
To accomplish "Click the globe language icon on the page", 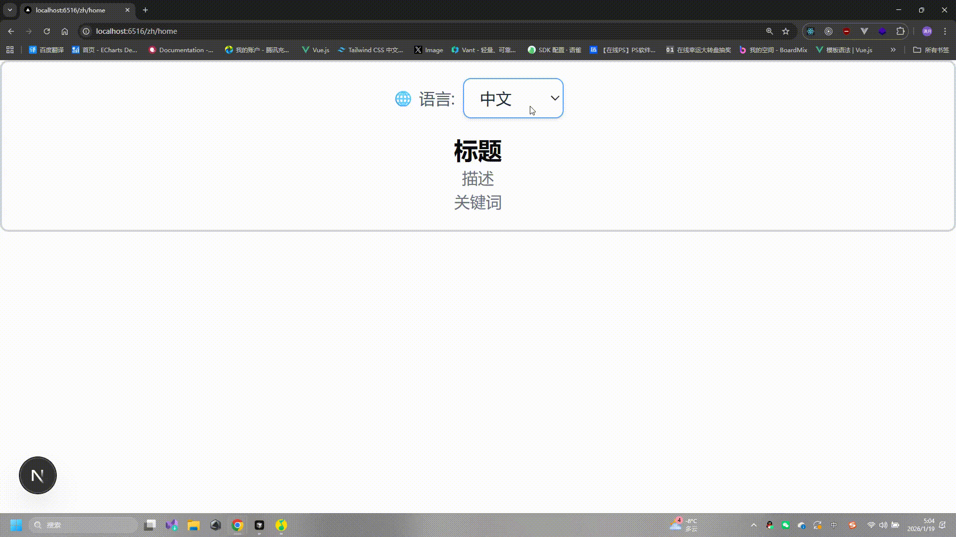I will (x=403, y=98).
